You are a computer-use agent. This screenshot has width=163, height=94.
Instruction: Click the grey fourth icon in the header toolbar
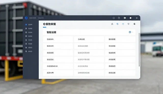click(x=128, y=24)
